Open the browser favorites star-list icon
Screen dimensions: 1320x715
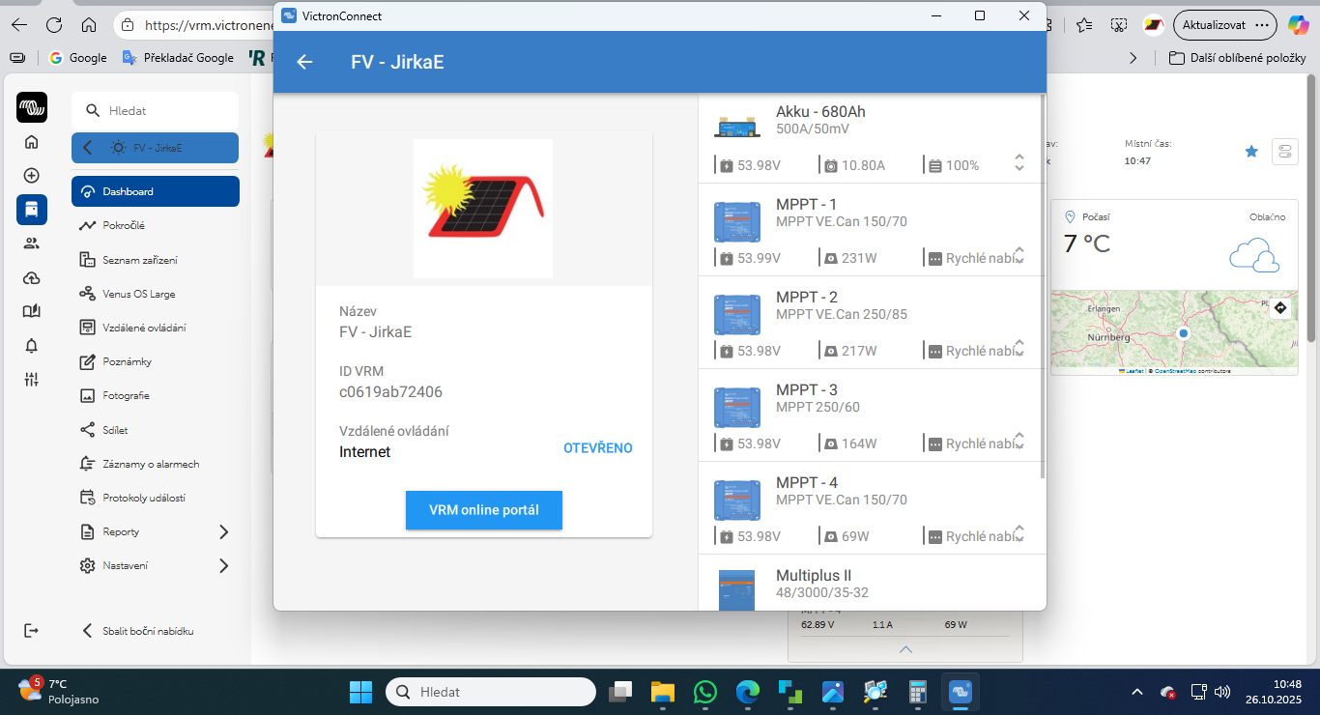click(x=1084, y=25)
